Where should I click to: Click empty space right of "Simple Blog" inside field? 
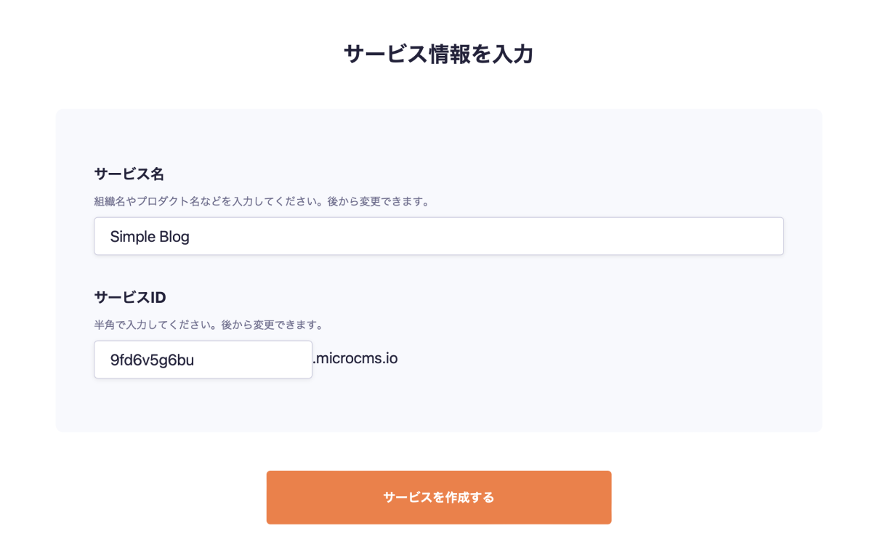coord(509,236)
